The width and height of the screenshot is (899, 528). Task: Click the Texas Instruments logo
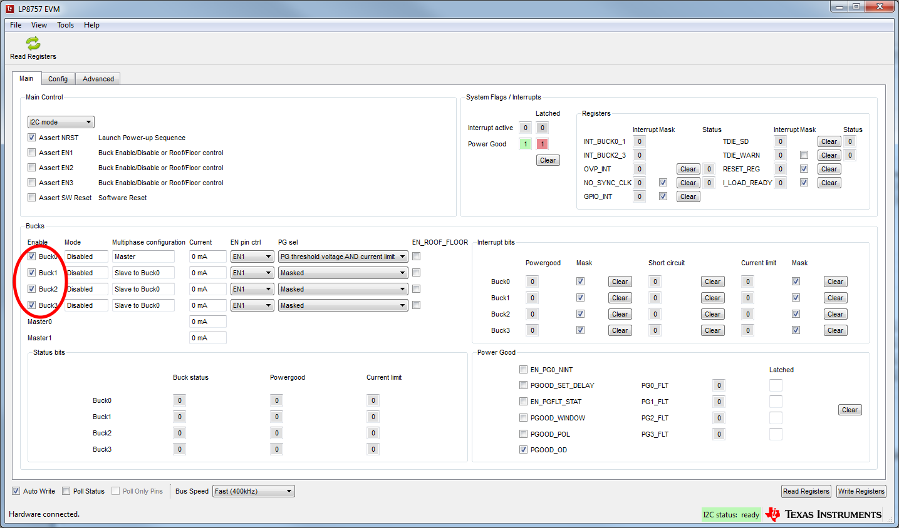[823, 514]
